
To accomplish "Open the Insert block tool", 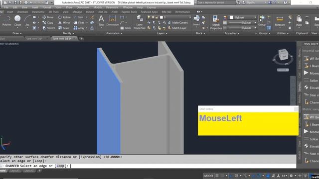I will [196, 21].
